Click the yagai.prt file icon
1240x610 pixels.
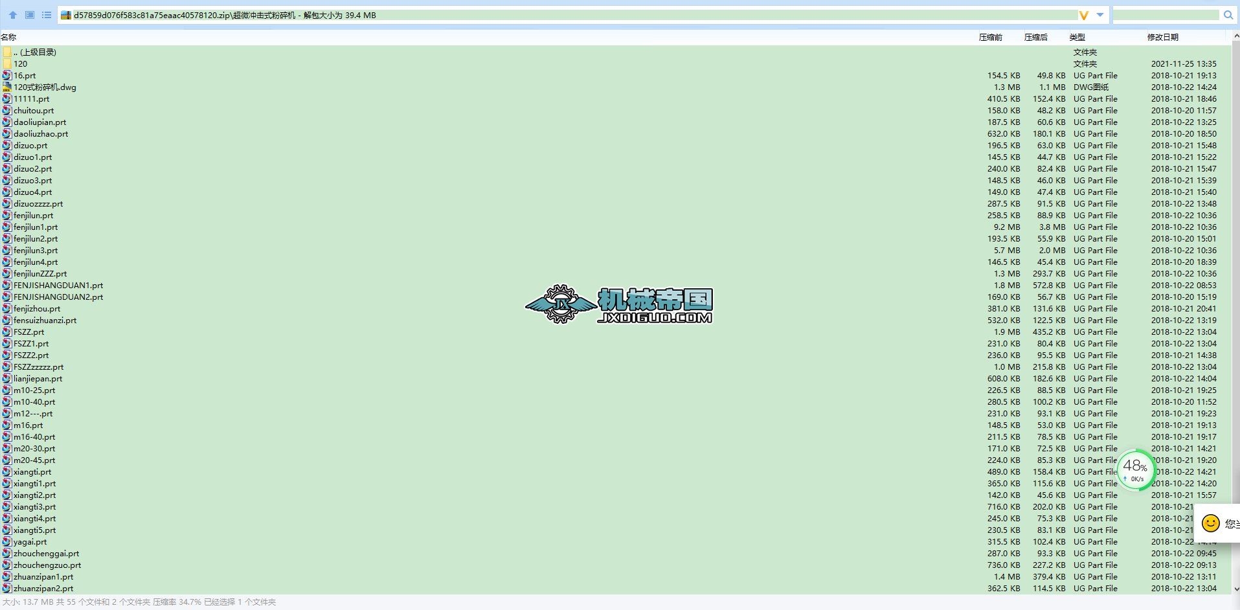(x=7, y=542)
